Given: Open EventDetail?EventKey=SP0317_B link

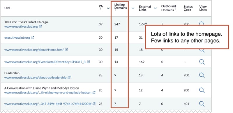Looking at the screenshot, I should click(x=45, y=62).
